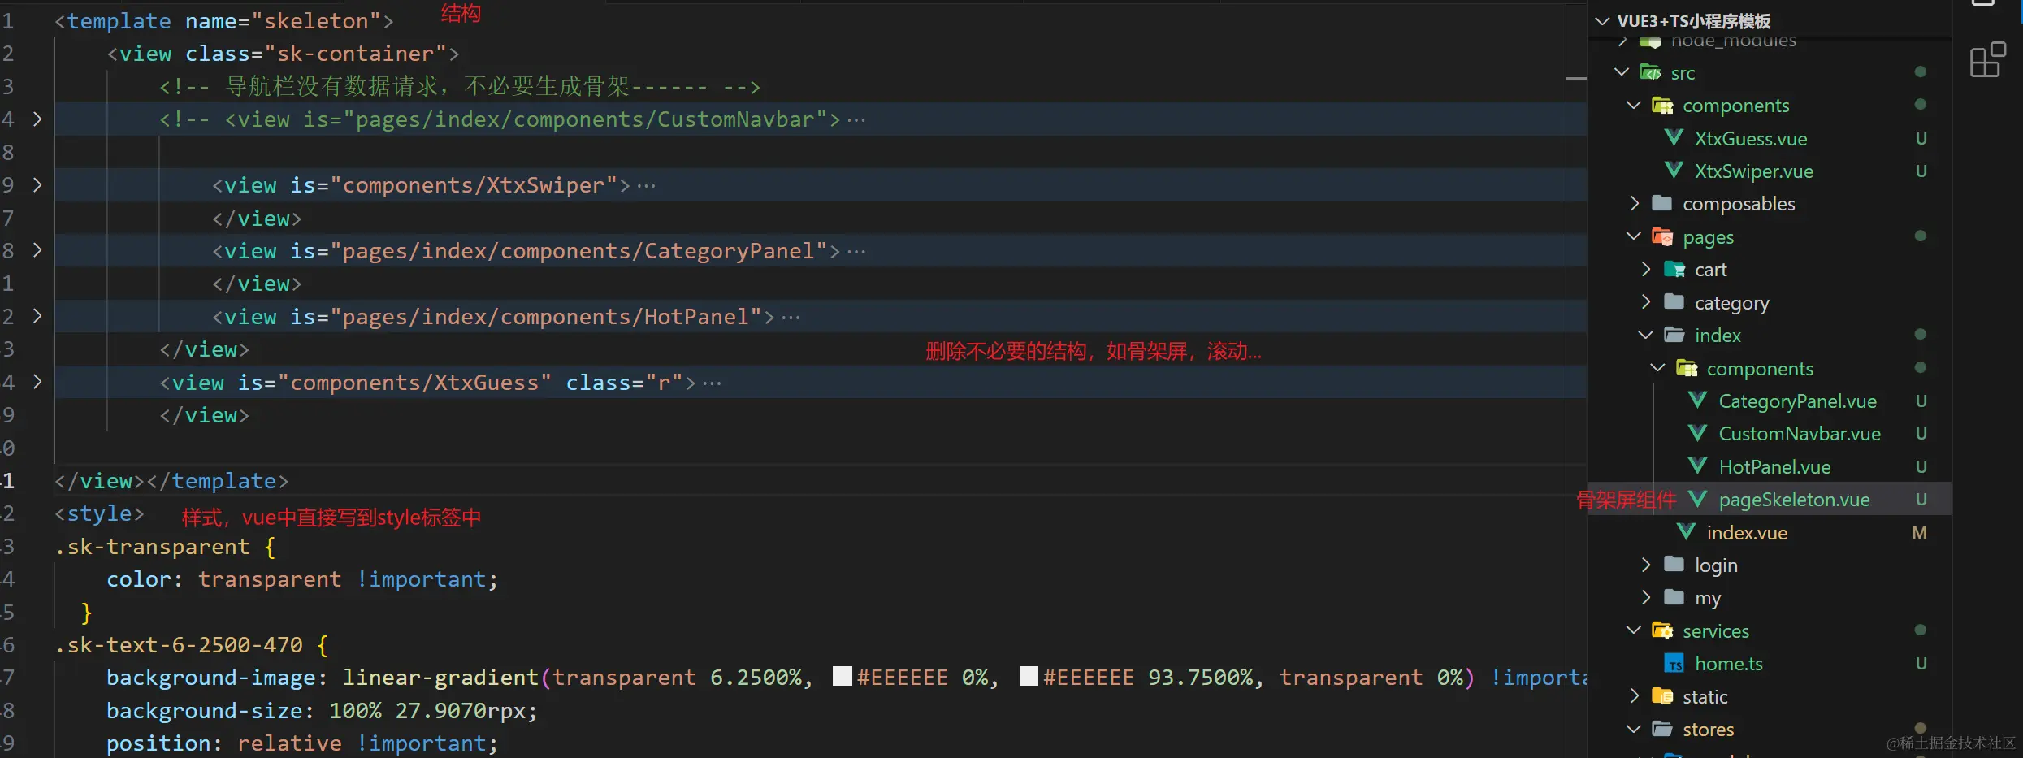The width and height of the screenshot is (2023, 758).
Task: Click the composables folder icon
Action: (1662, 203)
